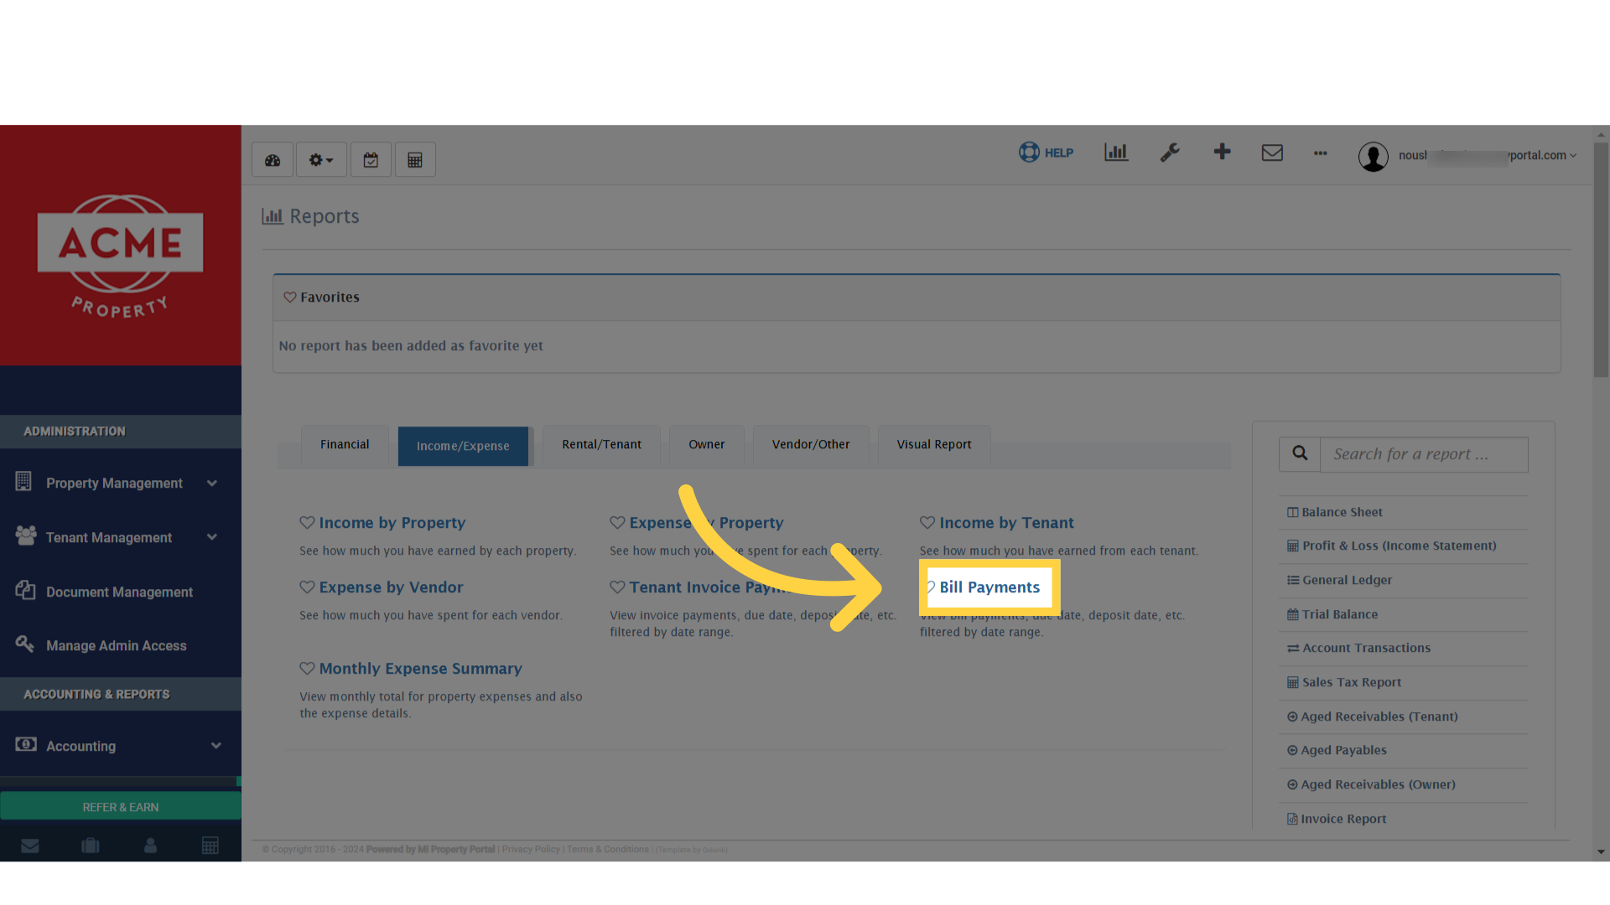Open Expense by Vendor report

pos(391,587)
